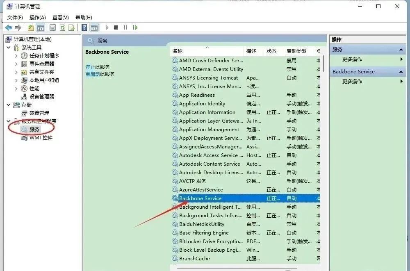Sort by the 描述 column header
Viewport: 410px width, 271px height.
pyautogui.click(x=254, y=51)
